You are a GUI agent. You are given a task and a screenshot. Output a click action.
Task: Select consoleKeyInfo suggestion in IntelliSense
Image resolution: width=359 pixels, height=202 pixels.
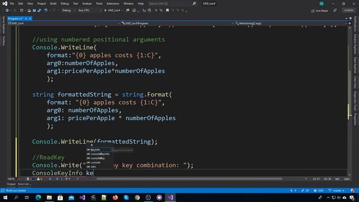click(100, 154)
